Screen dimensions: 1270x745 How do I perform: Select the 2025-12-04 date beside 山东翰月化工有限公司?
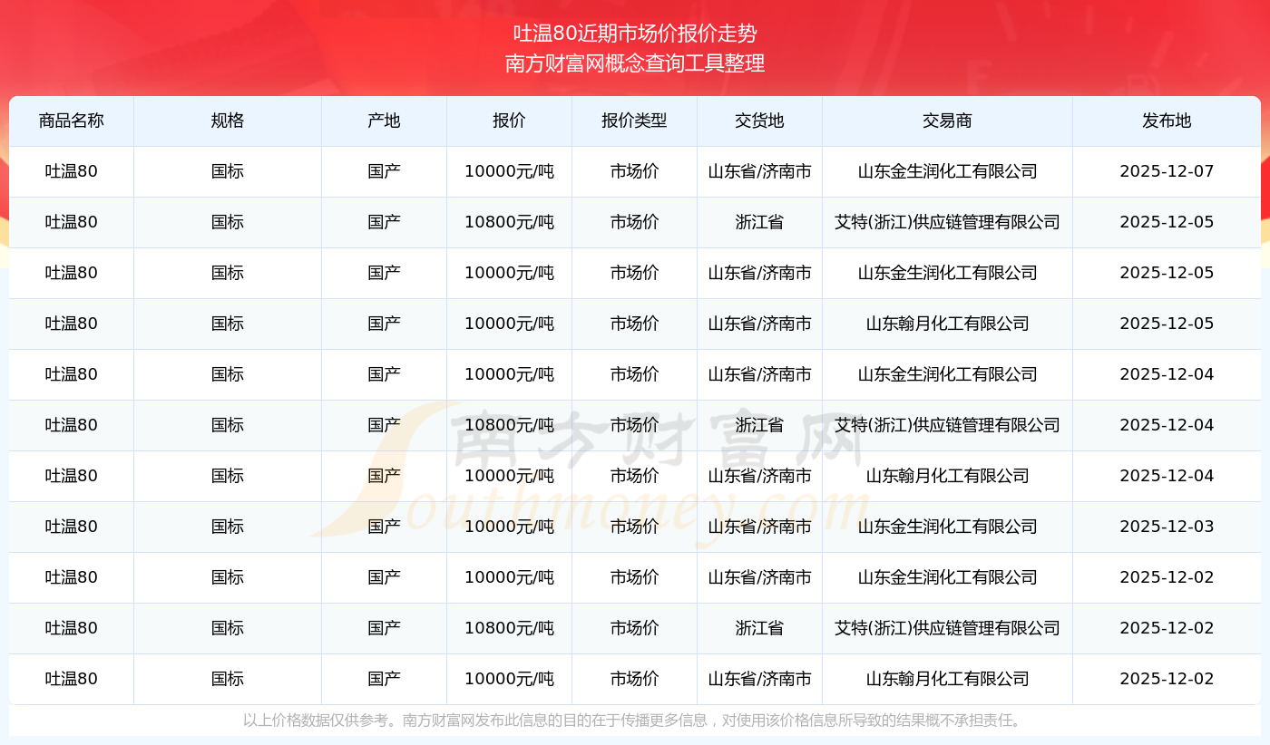pos(1167,476)
